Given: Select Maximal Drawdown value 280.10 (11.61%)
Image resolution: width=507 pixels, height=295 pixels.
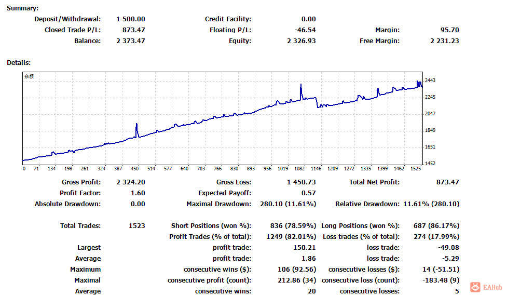Looking at the screenshot, I should pos(288,204).
